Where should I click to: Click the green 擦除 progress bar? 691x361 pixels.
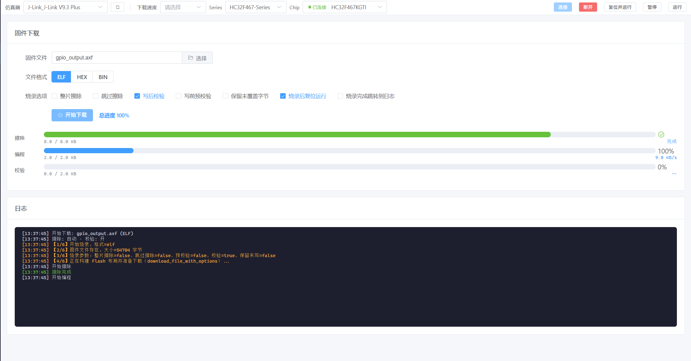(297, 135)
